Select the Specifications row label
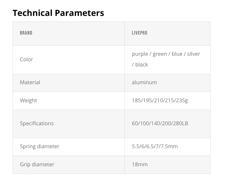Screen dimensions: 229x184 coord(37,123)
